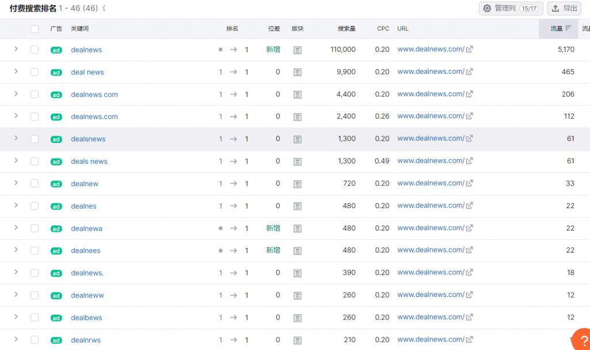Screen dimensions: 590x350
Task: Open the dealnewa keyword link
Action: tap(86, 228)
